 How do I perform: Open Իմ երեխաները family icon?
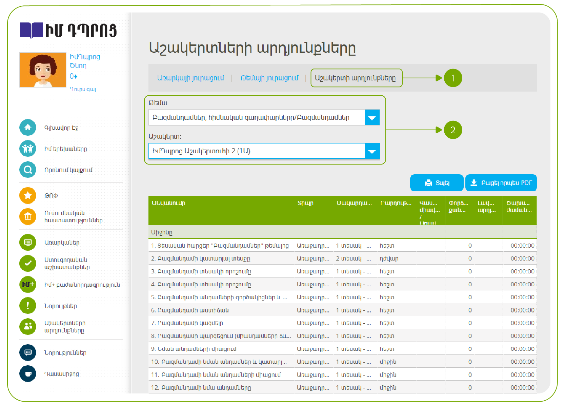click(x=28, y=149)
